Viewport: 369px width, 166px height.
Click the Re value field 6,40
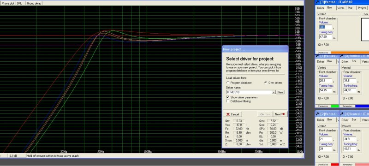pos(239,133)
